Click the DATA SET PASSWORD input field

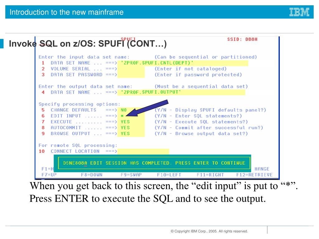(x=131, y=75)
